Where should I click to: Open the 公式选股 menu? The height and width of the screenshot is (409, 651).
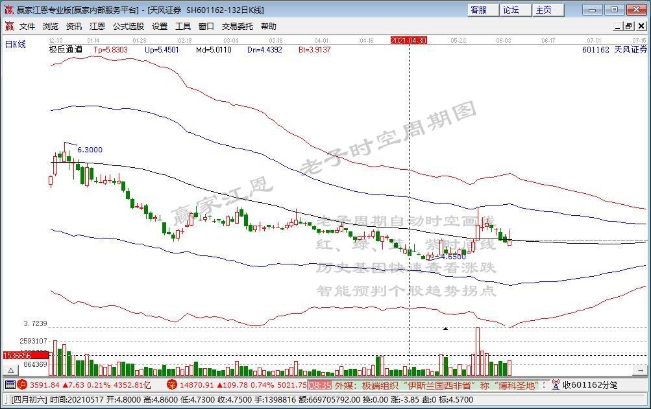pyautogui.click(x=129, y=27)
